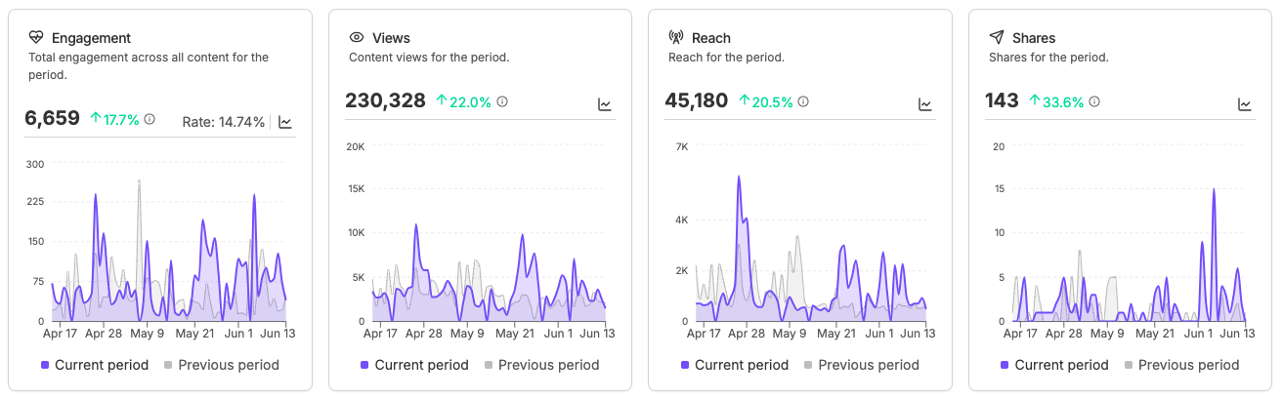The height and width of the screenshot is (398, 1283).
Task: Click 'Shares for the period.' description
Action: pyautogui.click(x=1048, y=58)
